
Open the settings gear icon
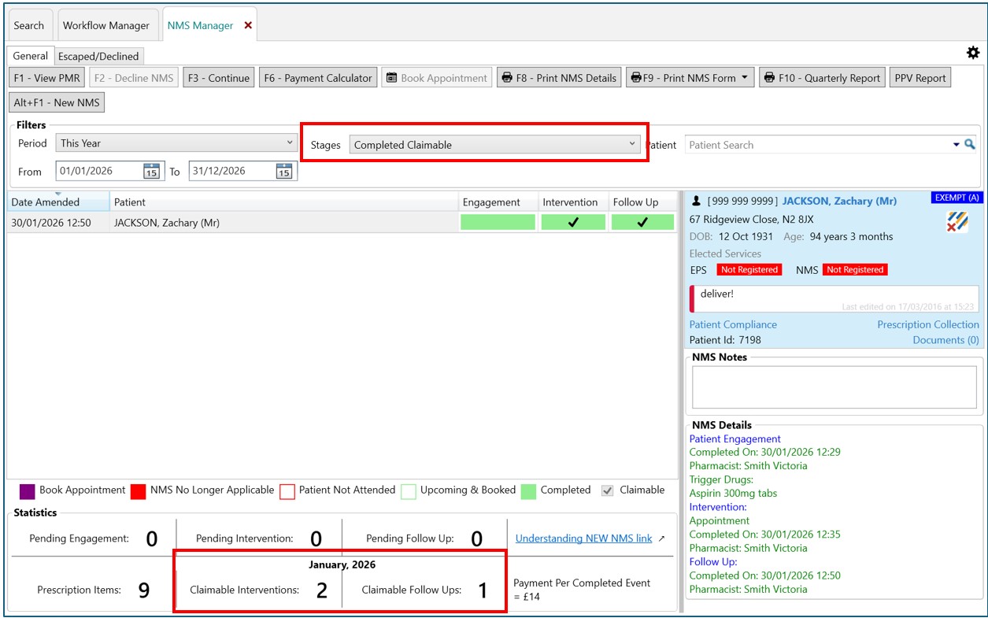973,53
